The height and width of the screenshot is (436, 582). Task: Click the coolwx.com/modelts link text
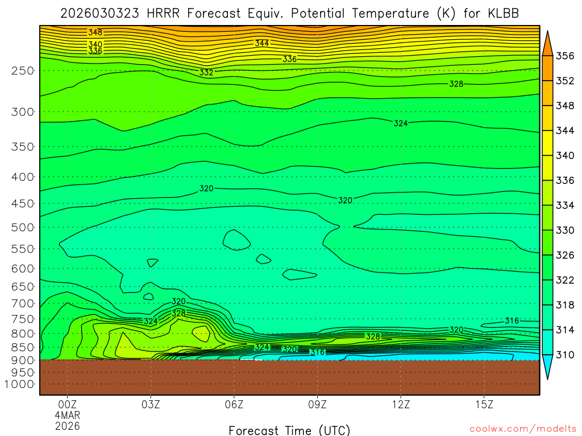pos(523,429)
